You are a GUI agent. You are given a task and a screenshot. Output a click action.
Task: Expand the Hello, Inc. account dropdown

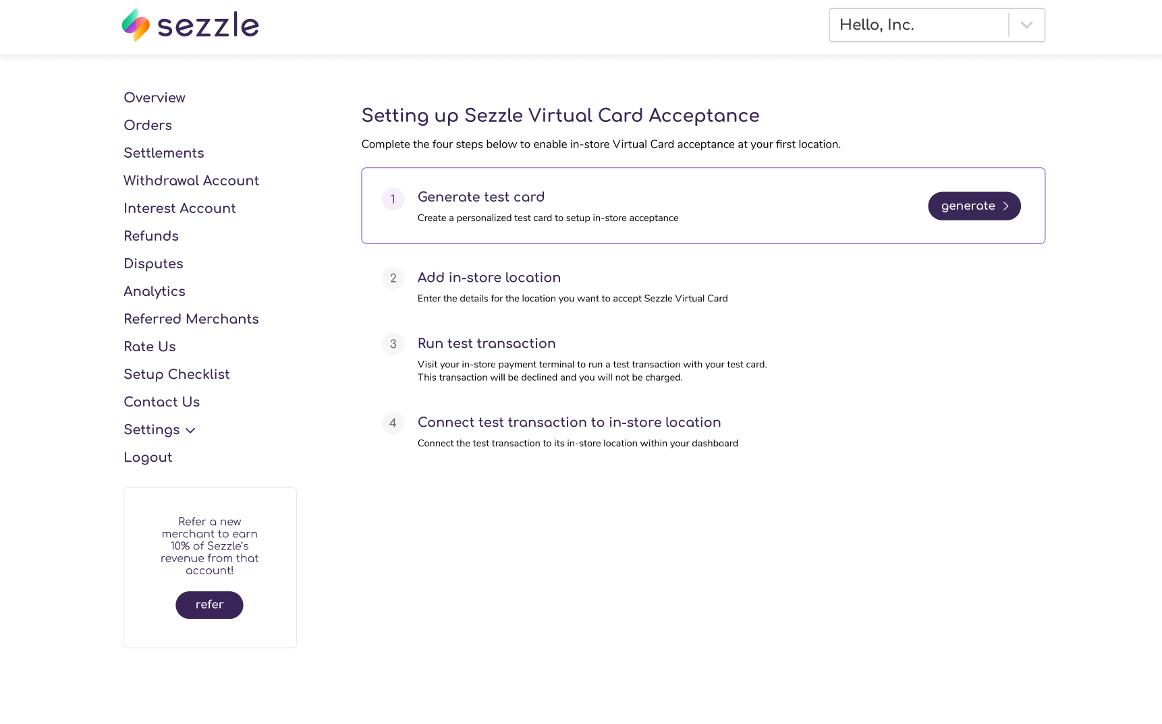coord(936,25)
